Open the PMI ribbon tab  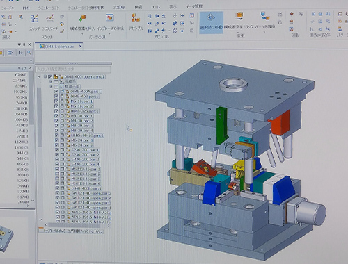coord(26,8)
